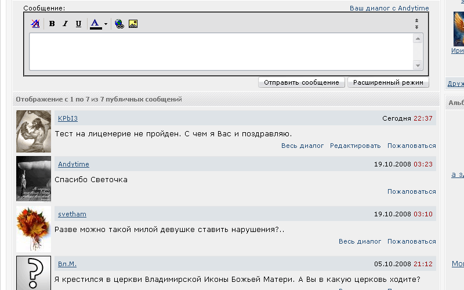Expand the editor with the down-arrows resize control
The width and height of the screenshot is (464, 290).
(416, 27)
